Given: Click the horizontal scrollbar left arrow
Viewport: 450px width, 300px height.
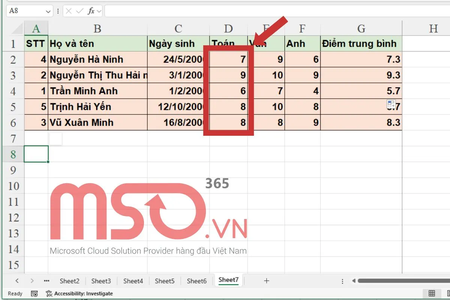Looking at the screenshot, I should [x=353, y=280].
